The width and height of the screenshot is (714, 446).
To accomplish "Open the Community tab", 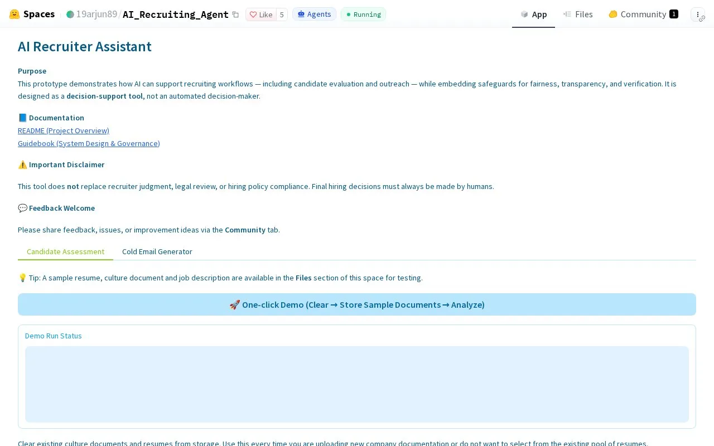I will [643, 14].
